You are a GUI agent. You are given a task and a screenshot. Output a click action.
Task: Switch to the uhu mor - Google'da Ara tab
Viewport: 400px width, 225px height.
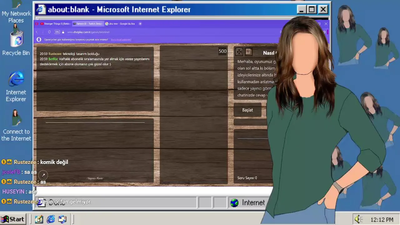click(120, 24)
